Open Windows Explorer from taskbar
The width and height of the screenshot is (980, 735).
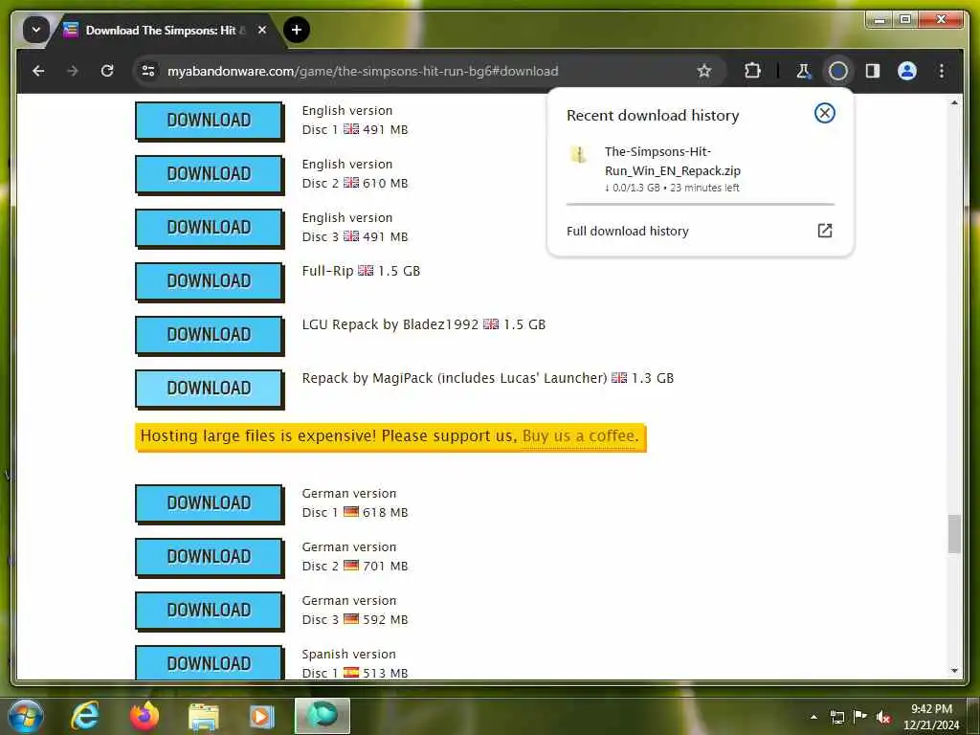203,716
